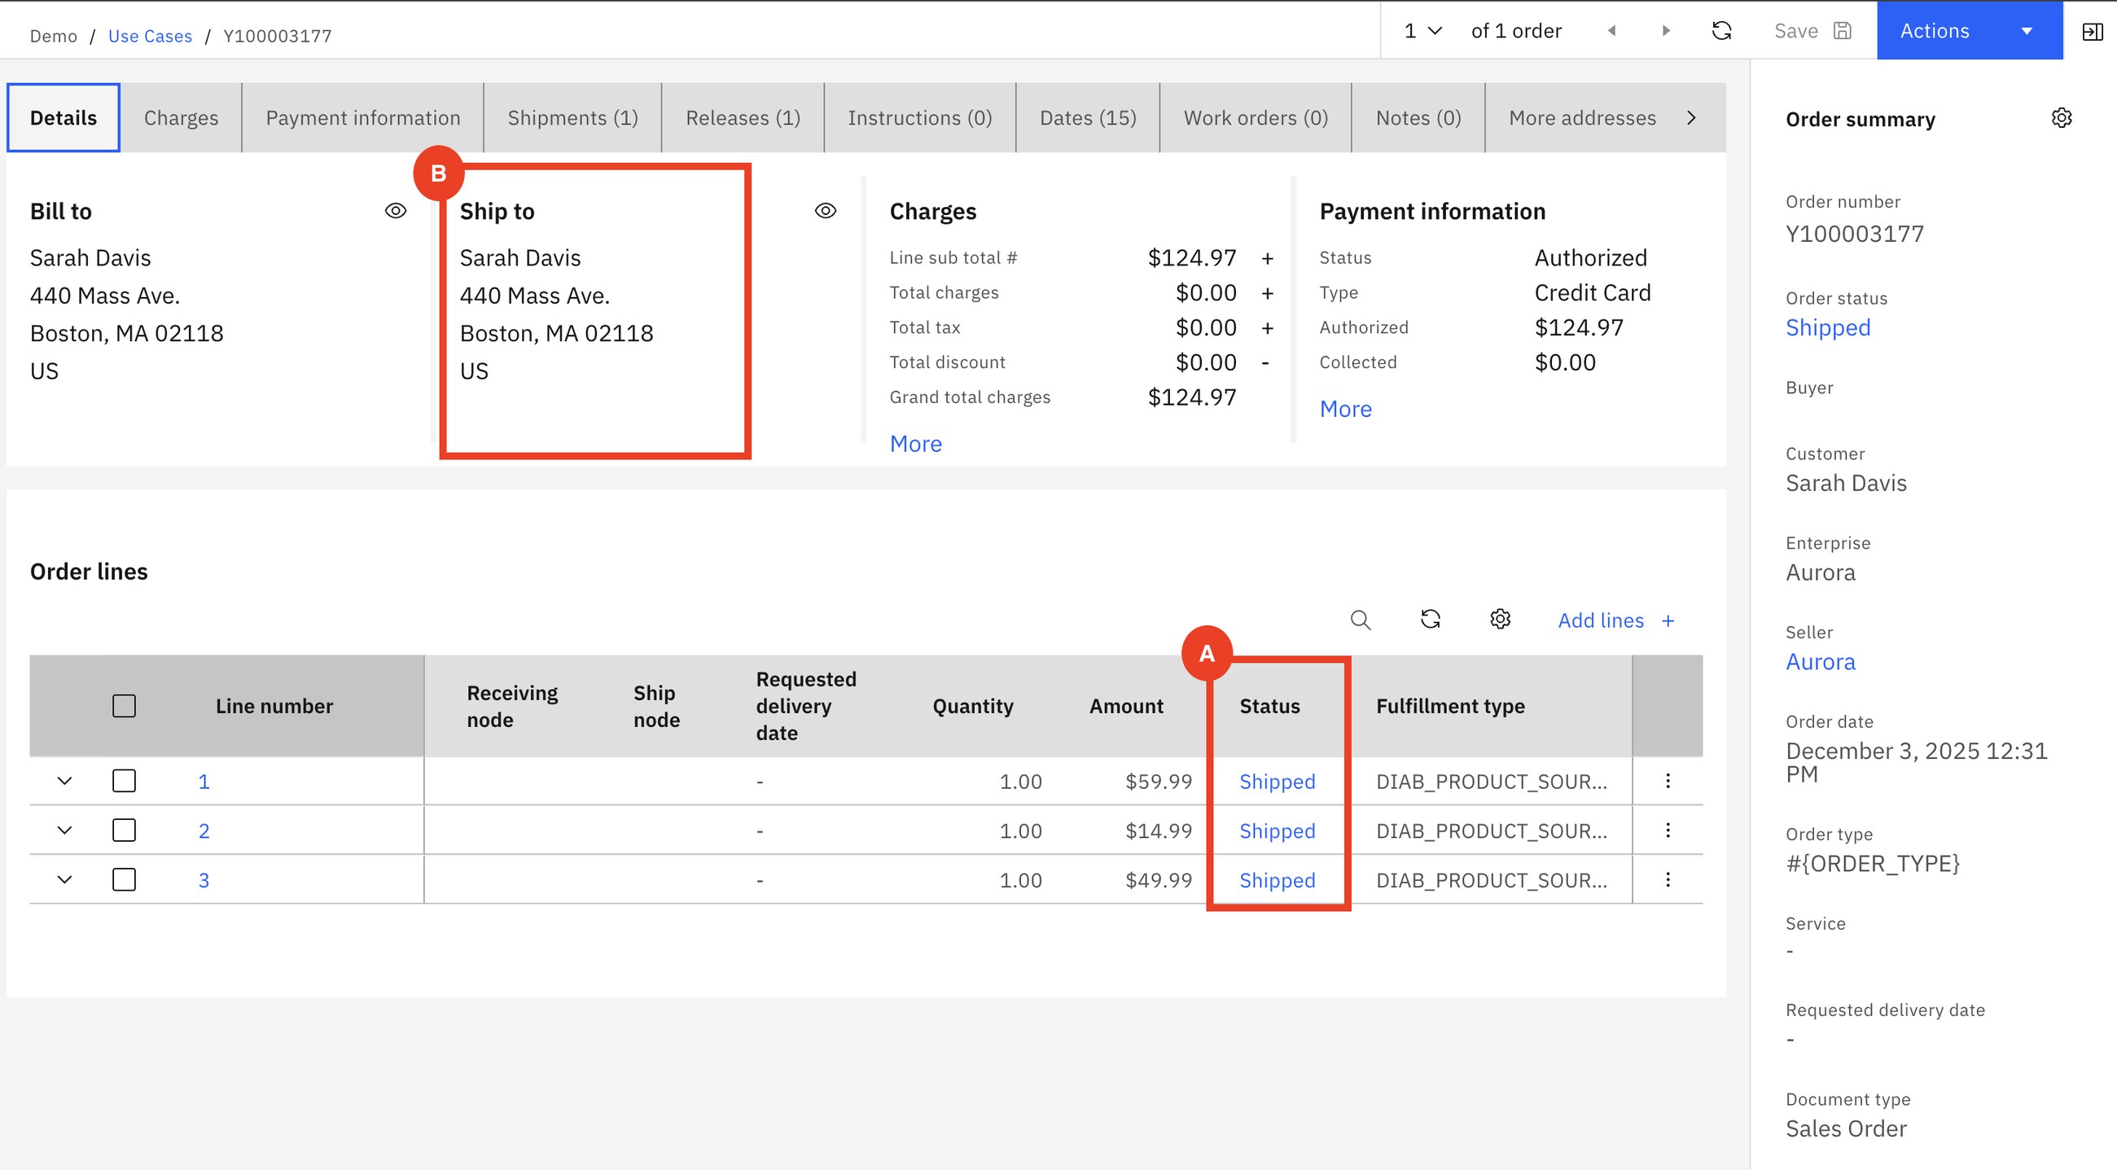Screen dimensions: 2117x1170
Task: Open line number 3 link
Action: 204,880
